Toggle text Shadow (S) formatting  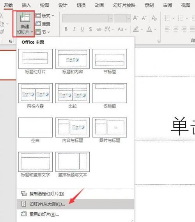pyautogui.click(x=90, y=29)
